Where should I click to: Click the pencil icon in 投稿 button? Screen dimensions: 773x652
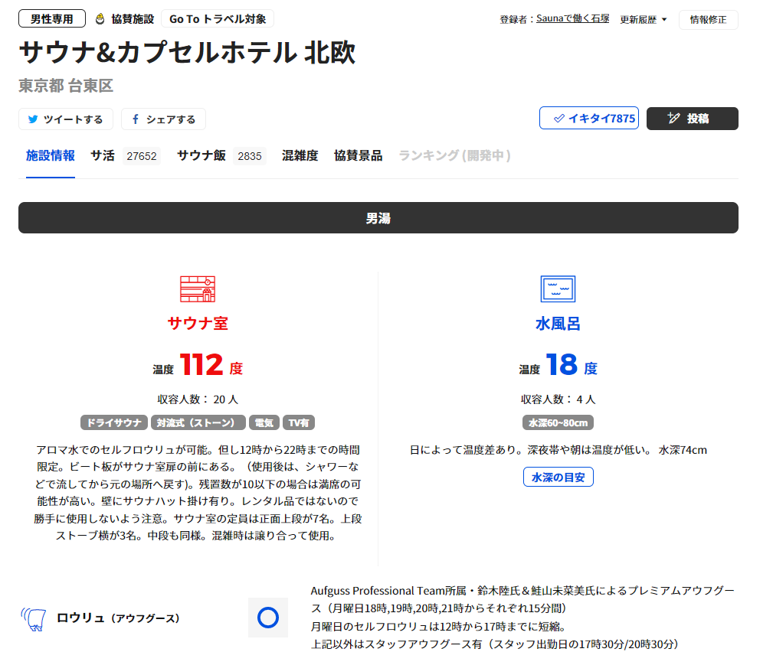(x=673, y=118)
